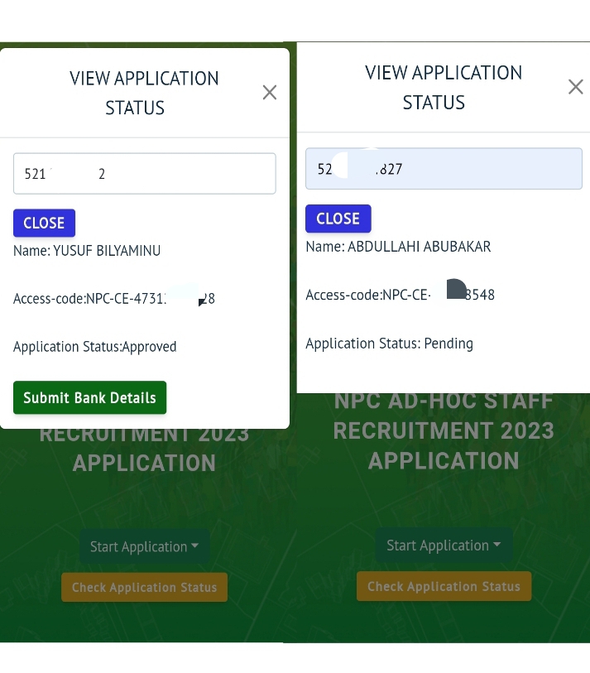Viewport: 590px width, 673px height.
Task: Click NPC AD-HOC STAFF heading on right
Action: (444, 401)
